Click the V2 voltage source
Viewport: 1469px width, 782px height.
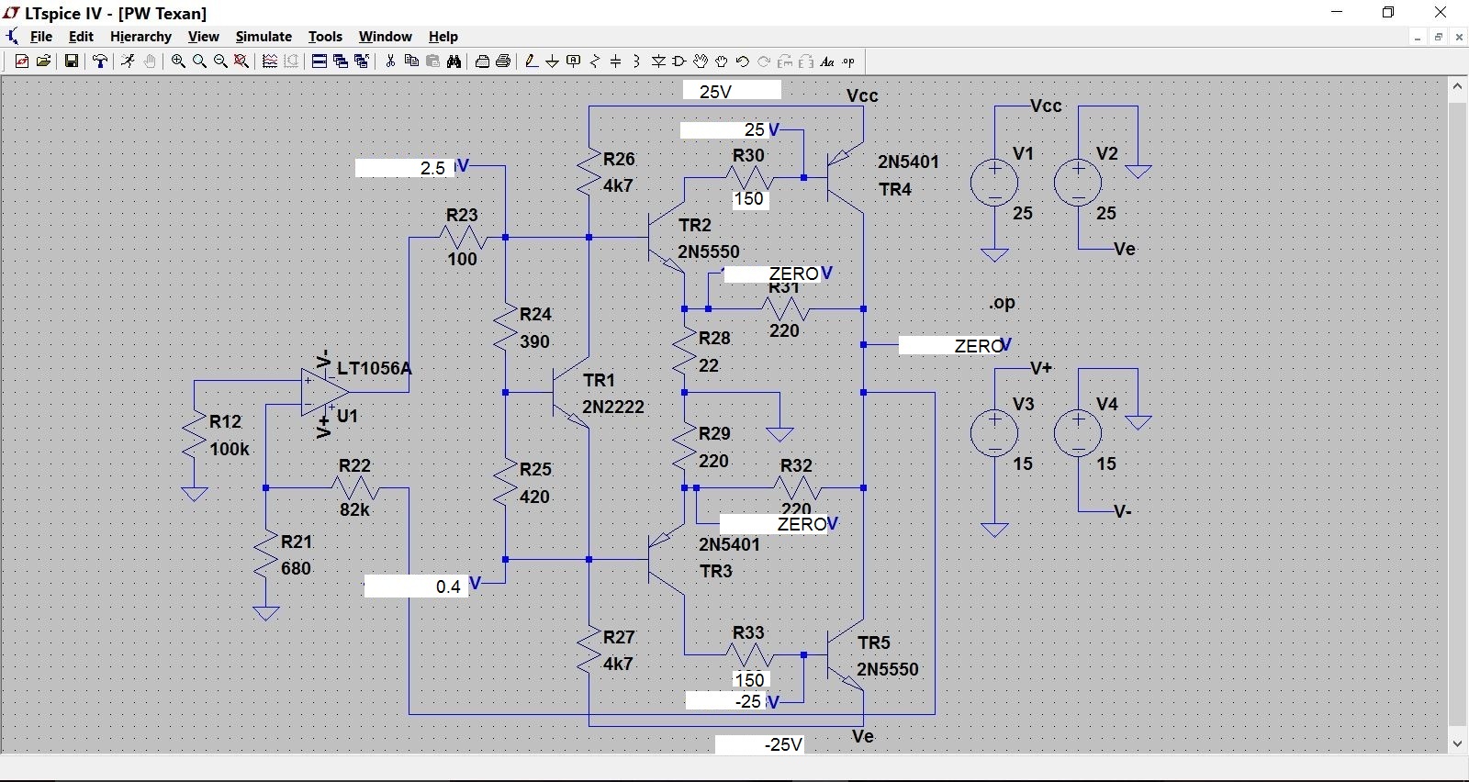[1078, 183]
